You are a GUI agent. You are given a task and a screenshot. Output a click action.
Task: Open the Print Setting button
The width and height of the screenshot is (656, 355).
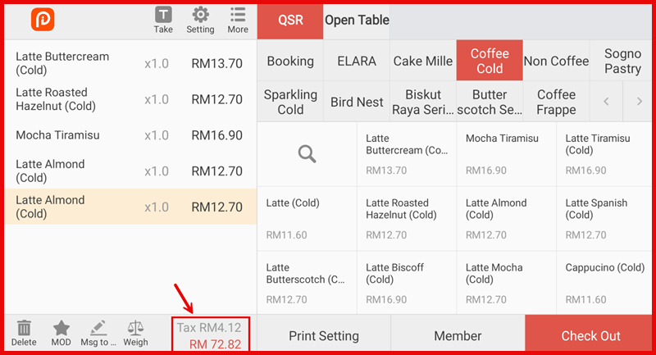pos(324,335)
